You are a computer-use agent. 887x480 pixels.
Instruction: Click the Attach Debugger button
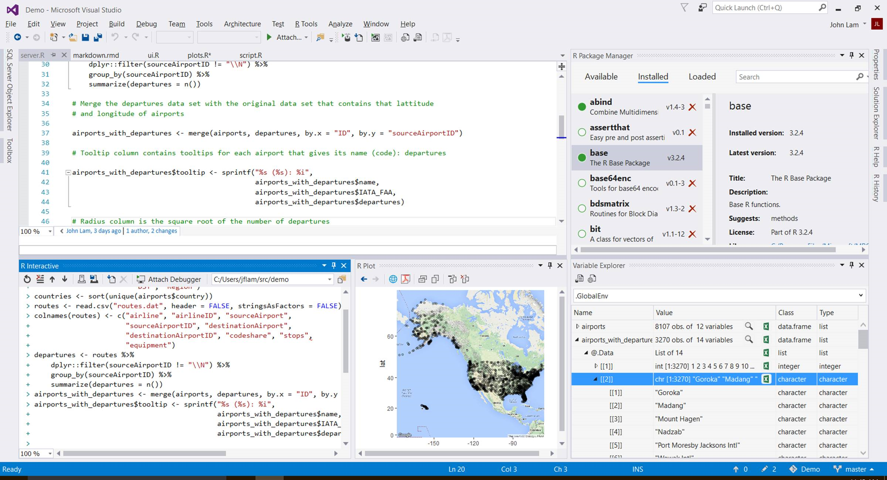click(169, 279)
